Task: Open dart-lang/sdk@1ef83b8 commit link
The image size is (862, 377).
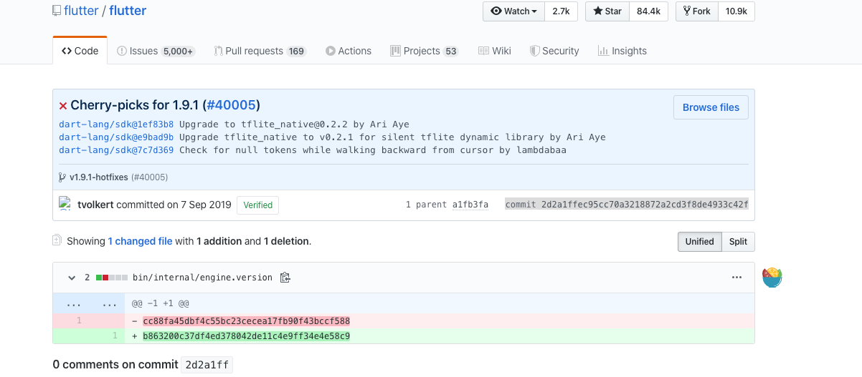Action: point(116,124)
